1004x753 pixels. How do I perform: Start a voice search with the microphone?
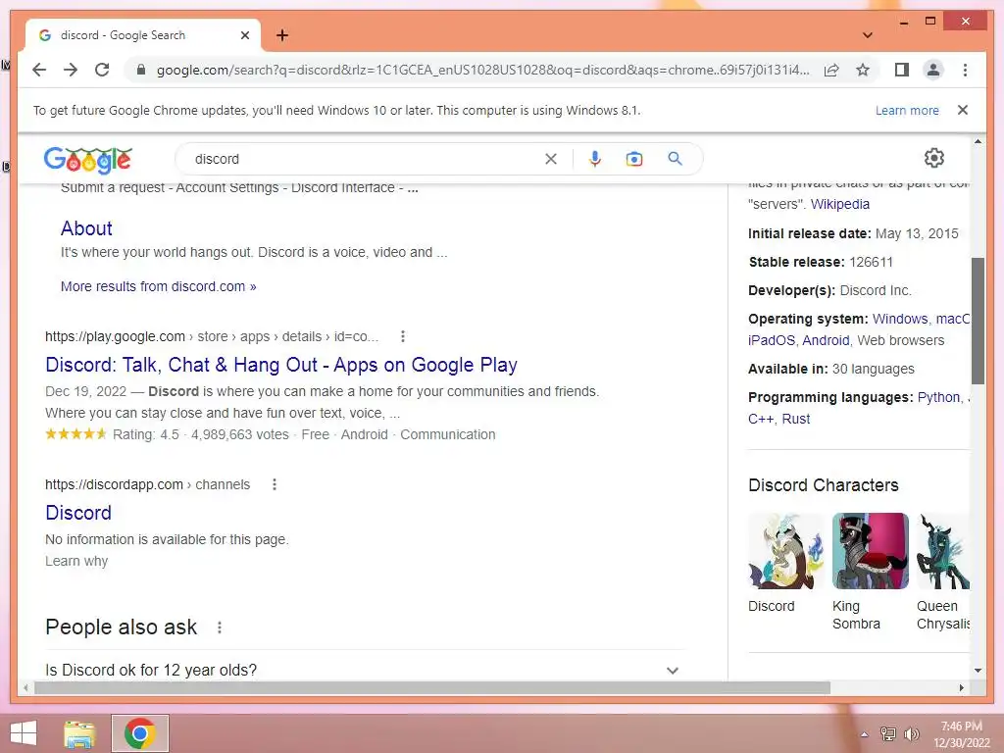(595, 159)
